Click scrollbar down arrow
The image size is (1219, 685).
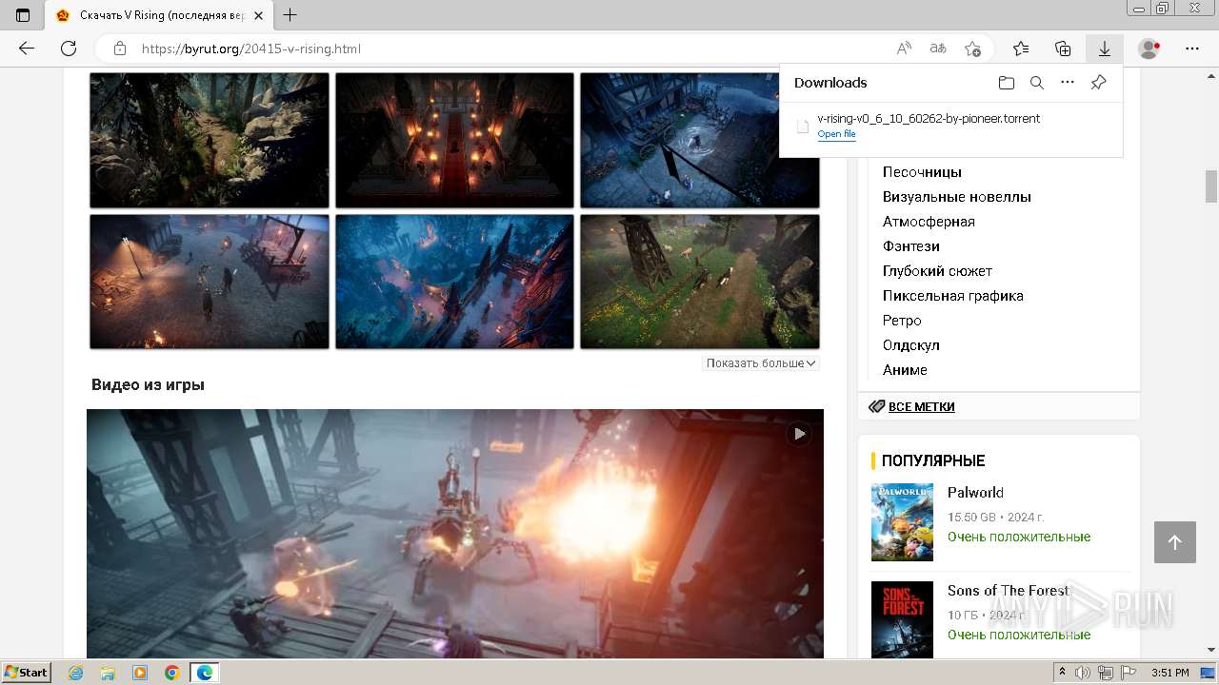1211,650
